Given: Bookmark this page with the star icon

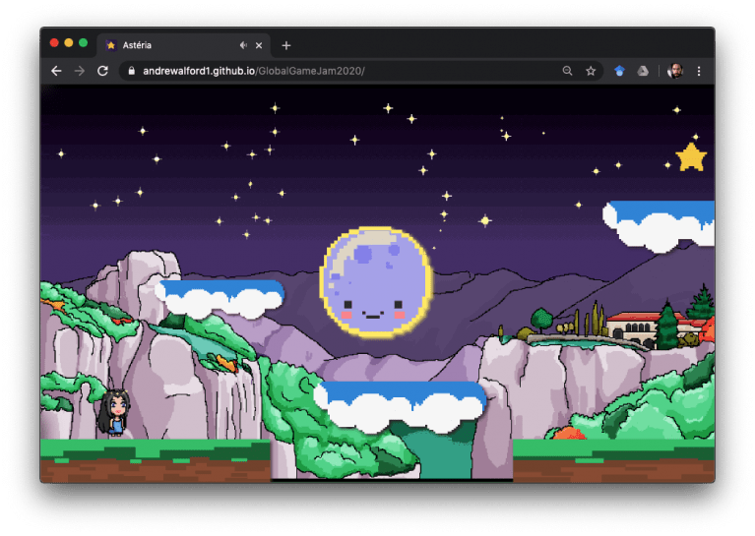Looking at the screenshot, I should [591, 71].
